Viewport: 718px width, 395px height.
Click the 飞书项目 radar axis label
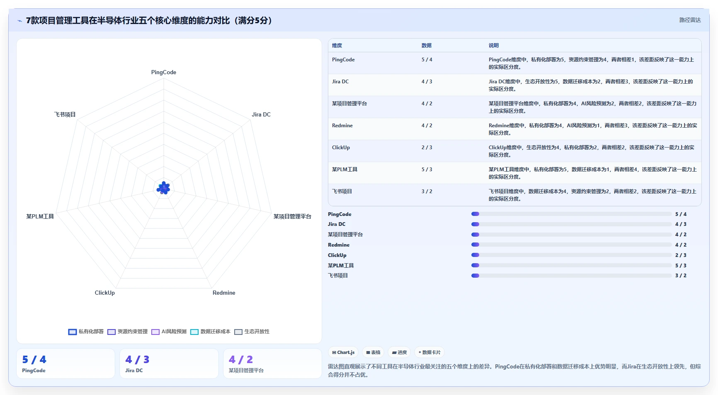(65, 114)
